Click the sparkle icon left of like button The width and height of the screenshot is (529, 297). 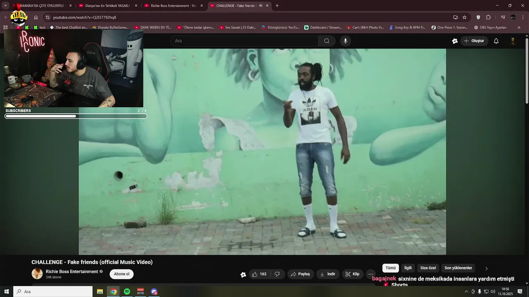pyautogui.click(x=243, y=274)
